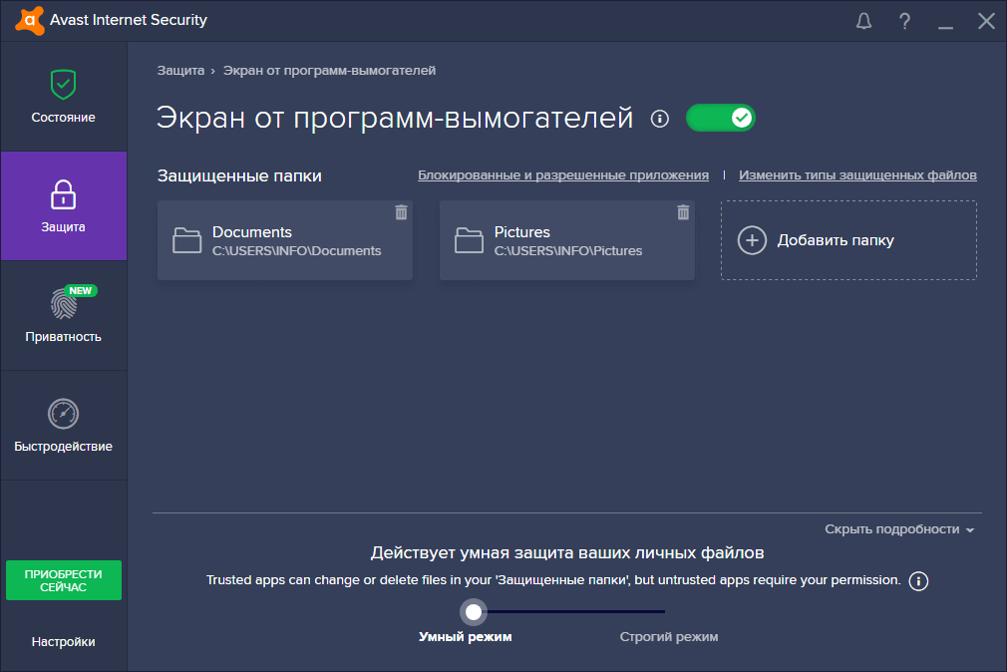Open Изменить типы защищенных файлов link
Viewport: 1007px width, 672px height.
(x=857, y=174)
